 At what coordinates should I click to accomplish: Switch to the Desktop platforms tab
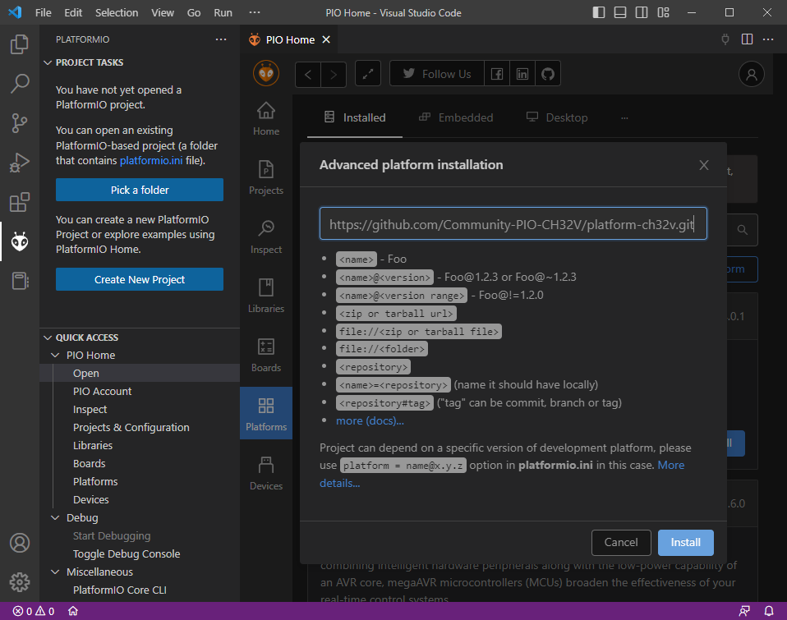coord(557,117)
